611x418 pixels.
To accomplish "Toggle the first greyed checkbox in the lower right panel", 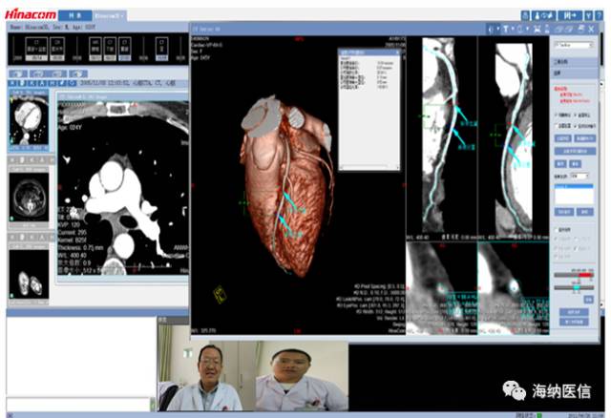I will 556,240.
